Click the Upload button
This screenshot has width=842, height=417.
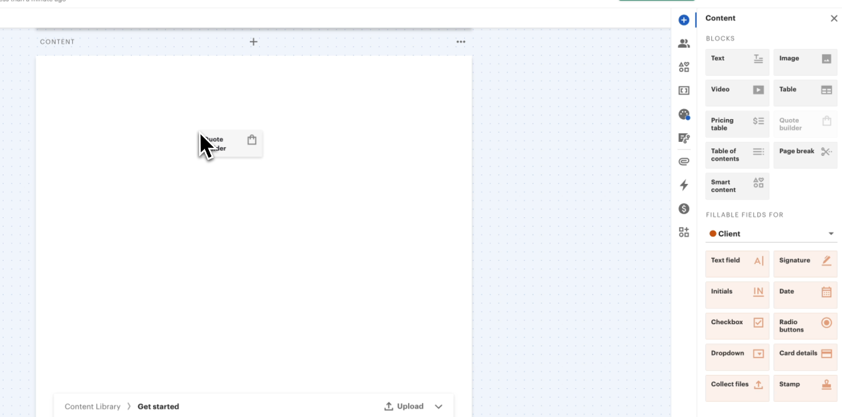(403, 406)
